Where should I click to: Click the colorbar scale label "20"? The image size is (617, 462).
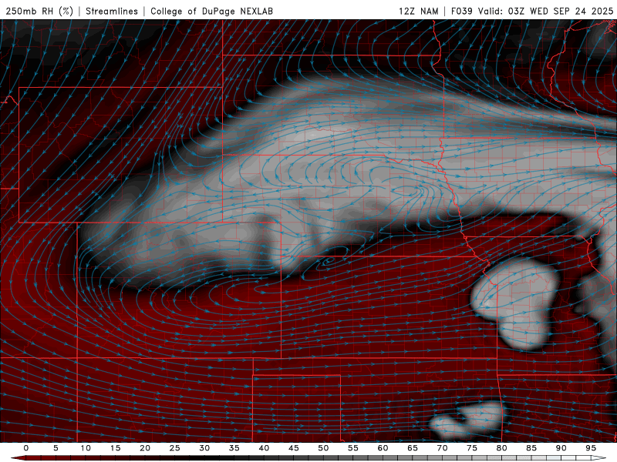click(145, 448)
